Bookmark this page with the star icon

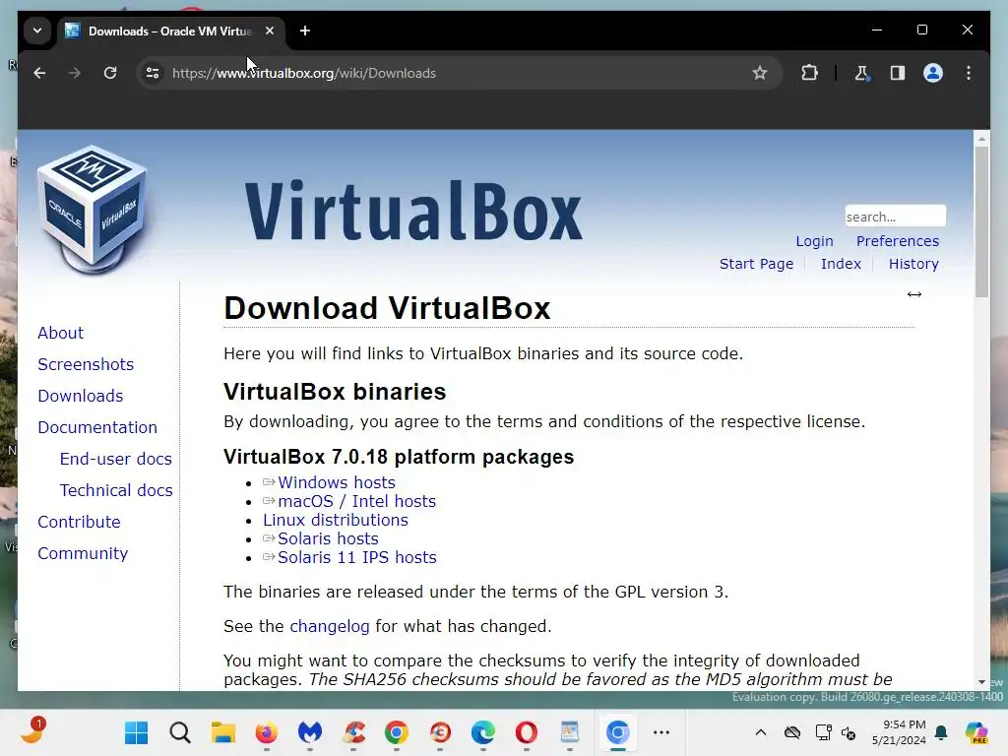760,73
